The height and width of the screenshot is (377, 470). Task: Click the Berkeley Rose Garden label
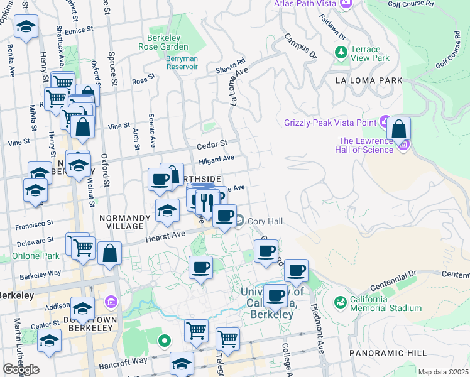pyautogui.click(x=163, y=43)
